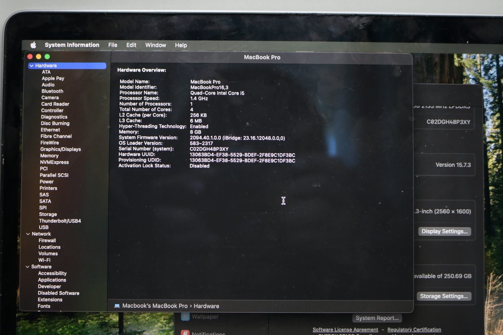
Task: Select Fonts under Software
Action: pyautogui.click(x=44, y=306)
